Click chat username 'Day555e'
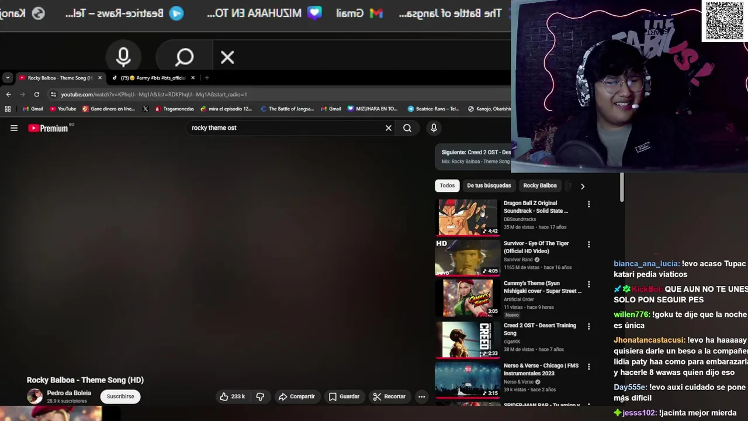Image resolution: width=748 pixels, height=421 pixels. click(x=630, y=387)
